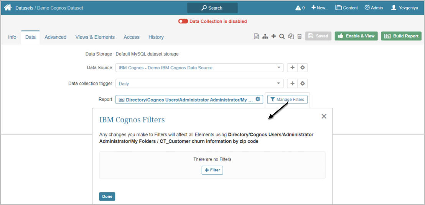Switch to the Info tab
425x205 pixels.
(12, 37)
